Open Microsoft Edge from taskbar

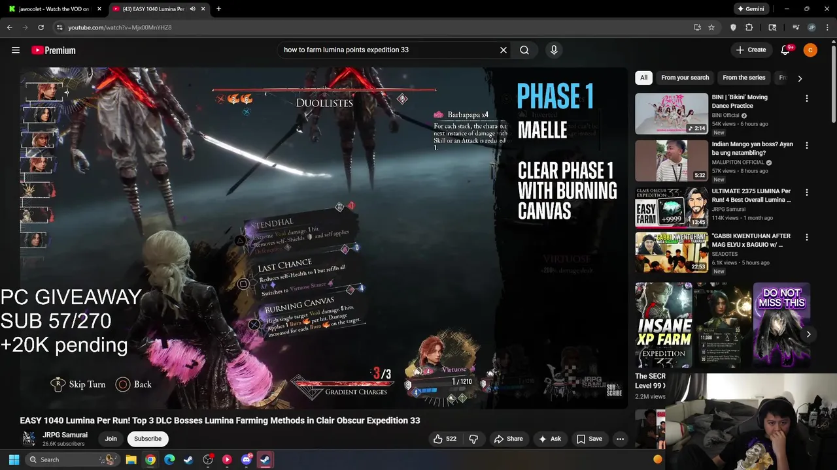point(169,460)
